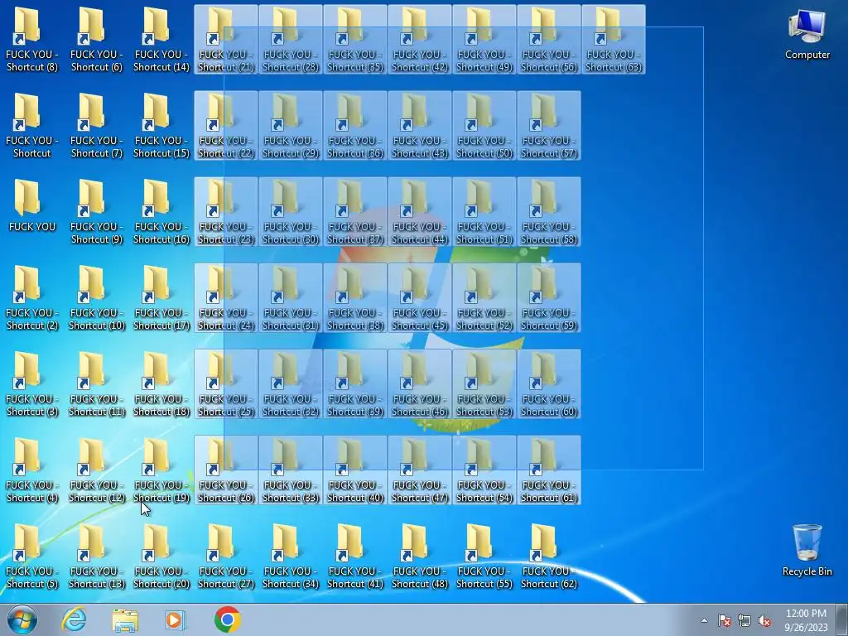
Task: Select the Shortcut (39) folder
Action: click(x=355, y=384)
